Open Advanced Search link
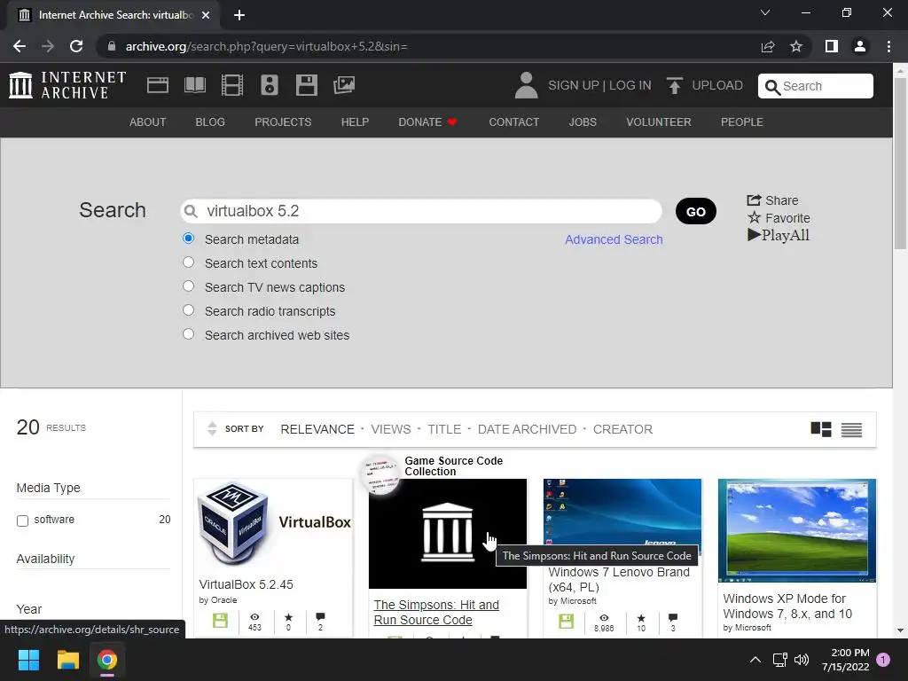This screenshot has width=908, height=681. point(614,239)
